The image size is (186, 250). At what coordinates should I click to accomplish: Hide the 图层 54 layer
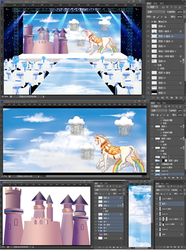pos(148,92)
